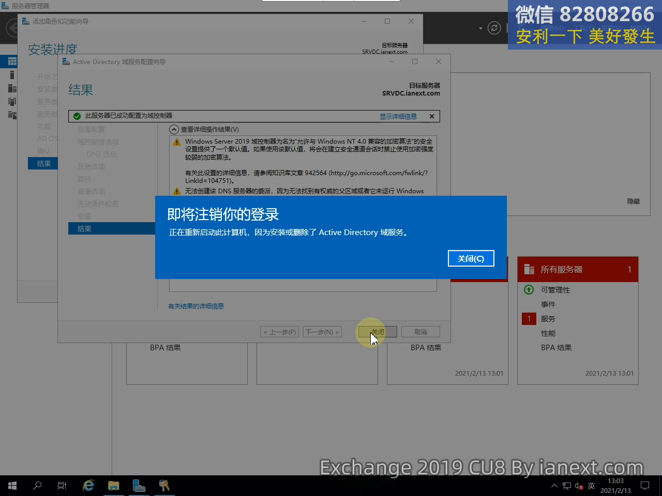Click green manageability arrow icon in 所有服务器
The image size is (662, 496).
[x=529, y=290]
